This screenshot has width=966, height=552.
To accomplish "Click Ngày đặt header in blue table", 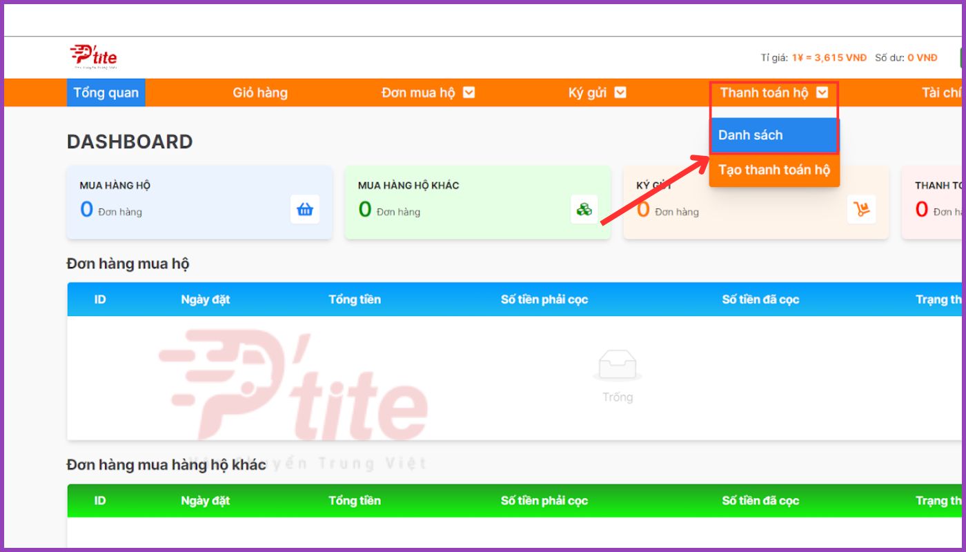I will (206, 299).
